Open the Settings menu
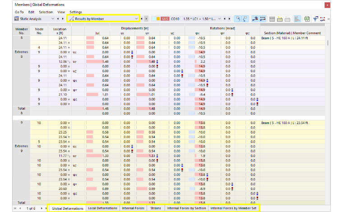The height and width of the screenshot is (212, 343). pos(76,12)
